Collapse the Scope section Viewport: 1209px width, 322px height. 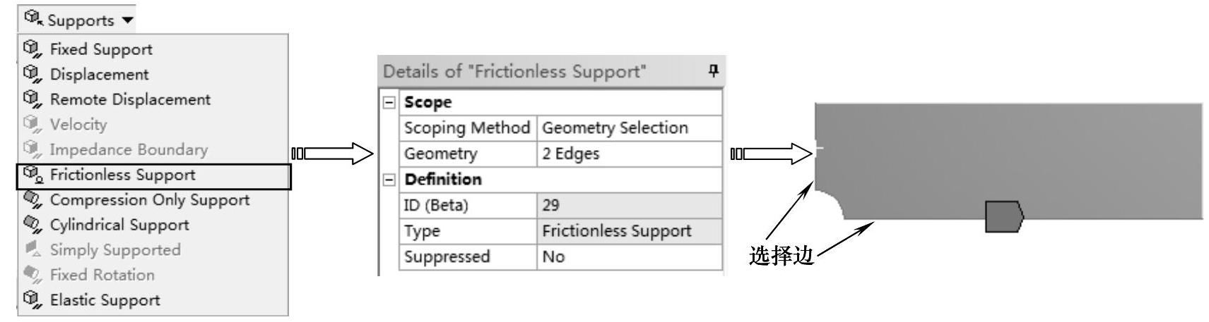coord(388,102)
